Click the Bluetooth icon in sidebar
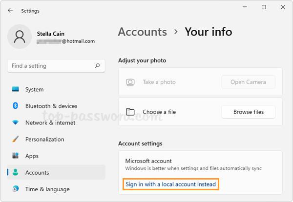Screen dimensions: 293x202 coord(16,106)
